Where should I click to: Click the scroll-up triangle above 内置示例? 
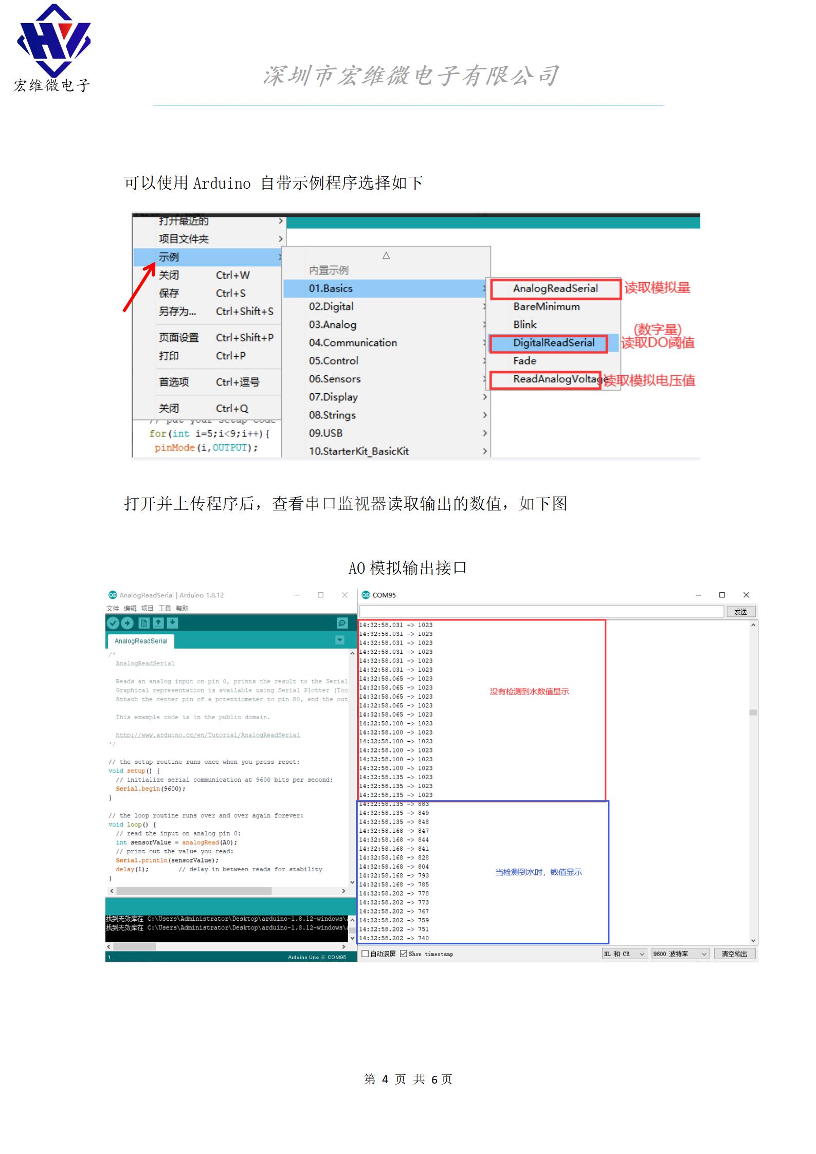pos(386,255)
